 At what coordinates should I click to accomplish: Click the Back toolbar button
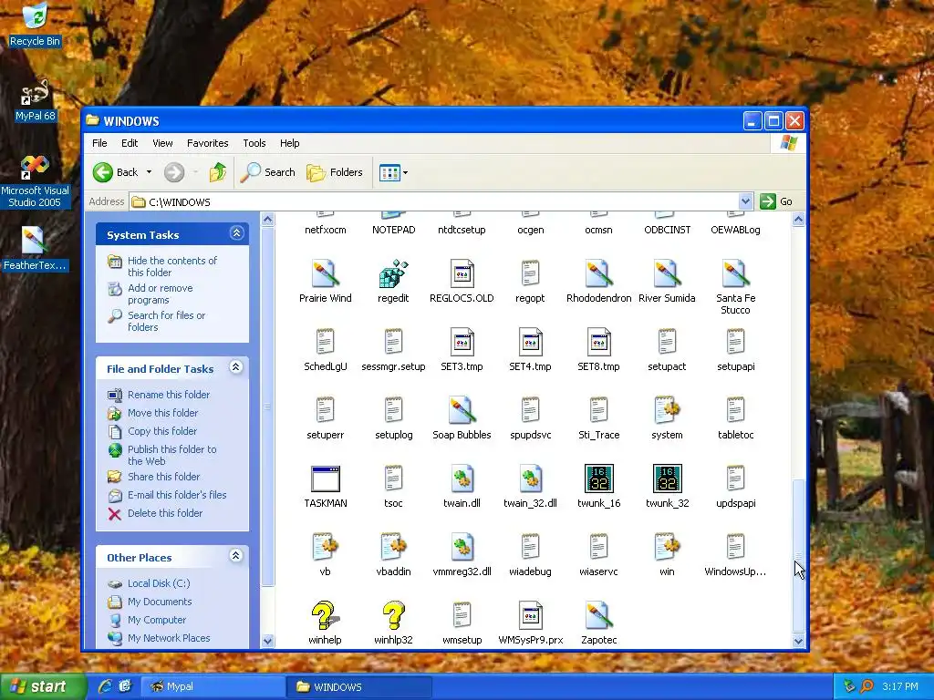point(116,172)
